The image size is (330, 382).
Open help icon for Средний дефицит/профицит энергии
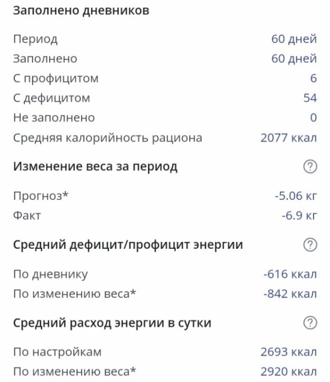(310, 245)
